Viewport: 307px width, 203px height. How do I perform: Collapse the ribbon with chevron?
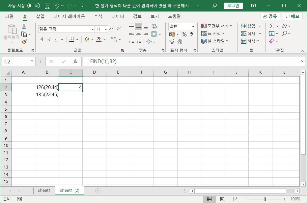pos(302,51)
